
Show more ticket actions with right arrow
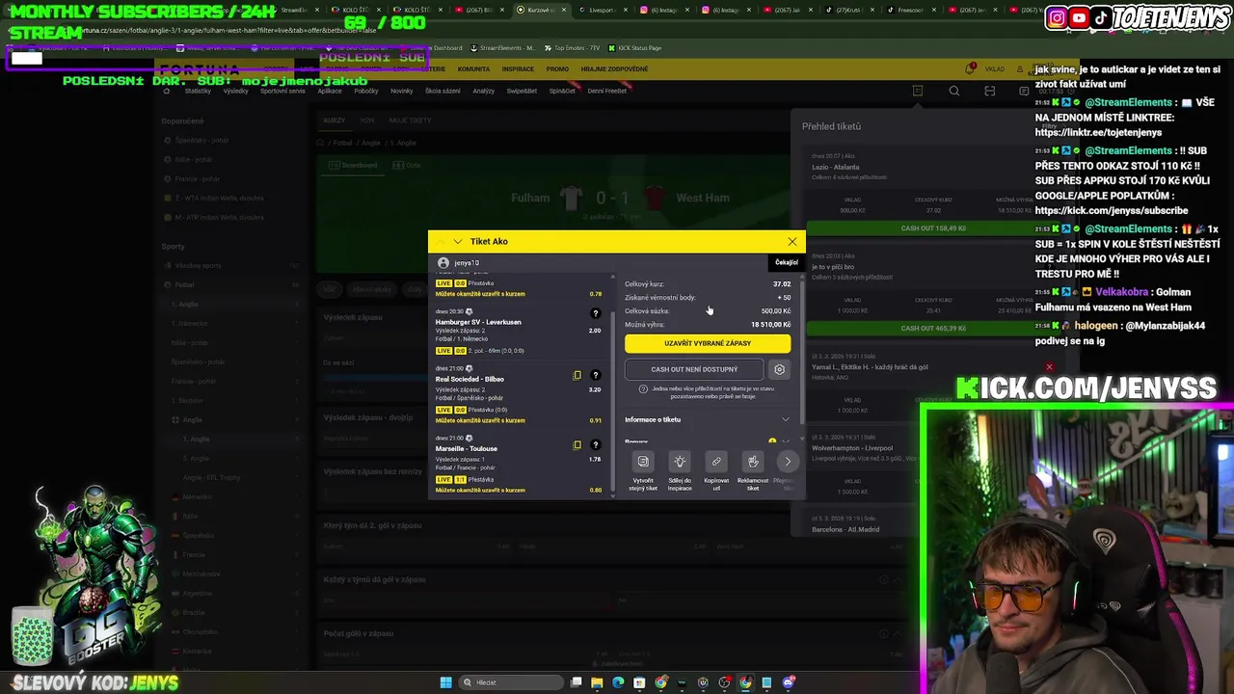788,462
